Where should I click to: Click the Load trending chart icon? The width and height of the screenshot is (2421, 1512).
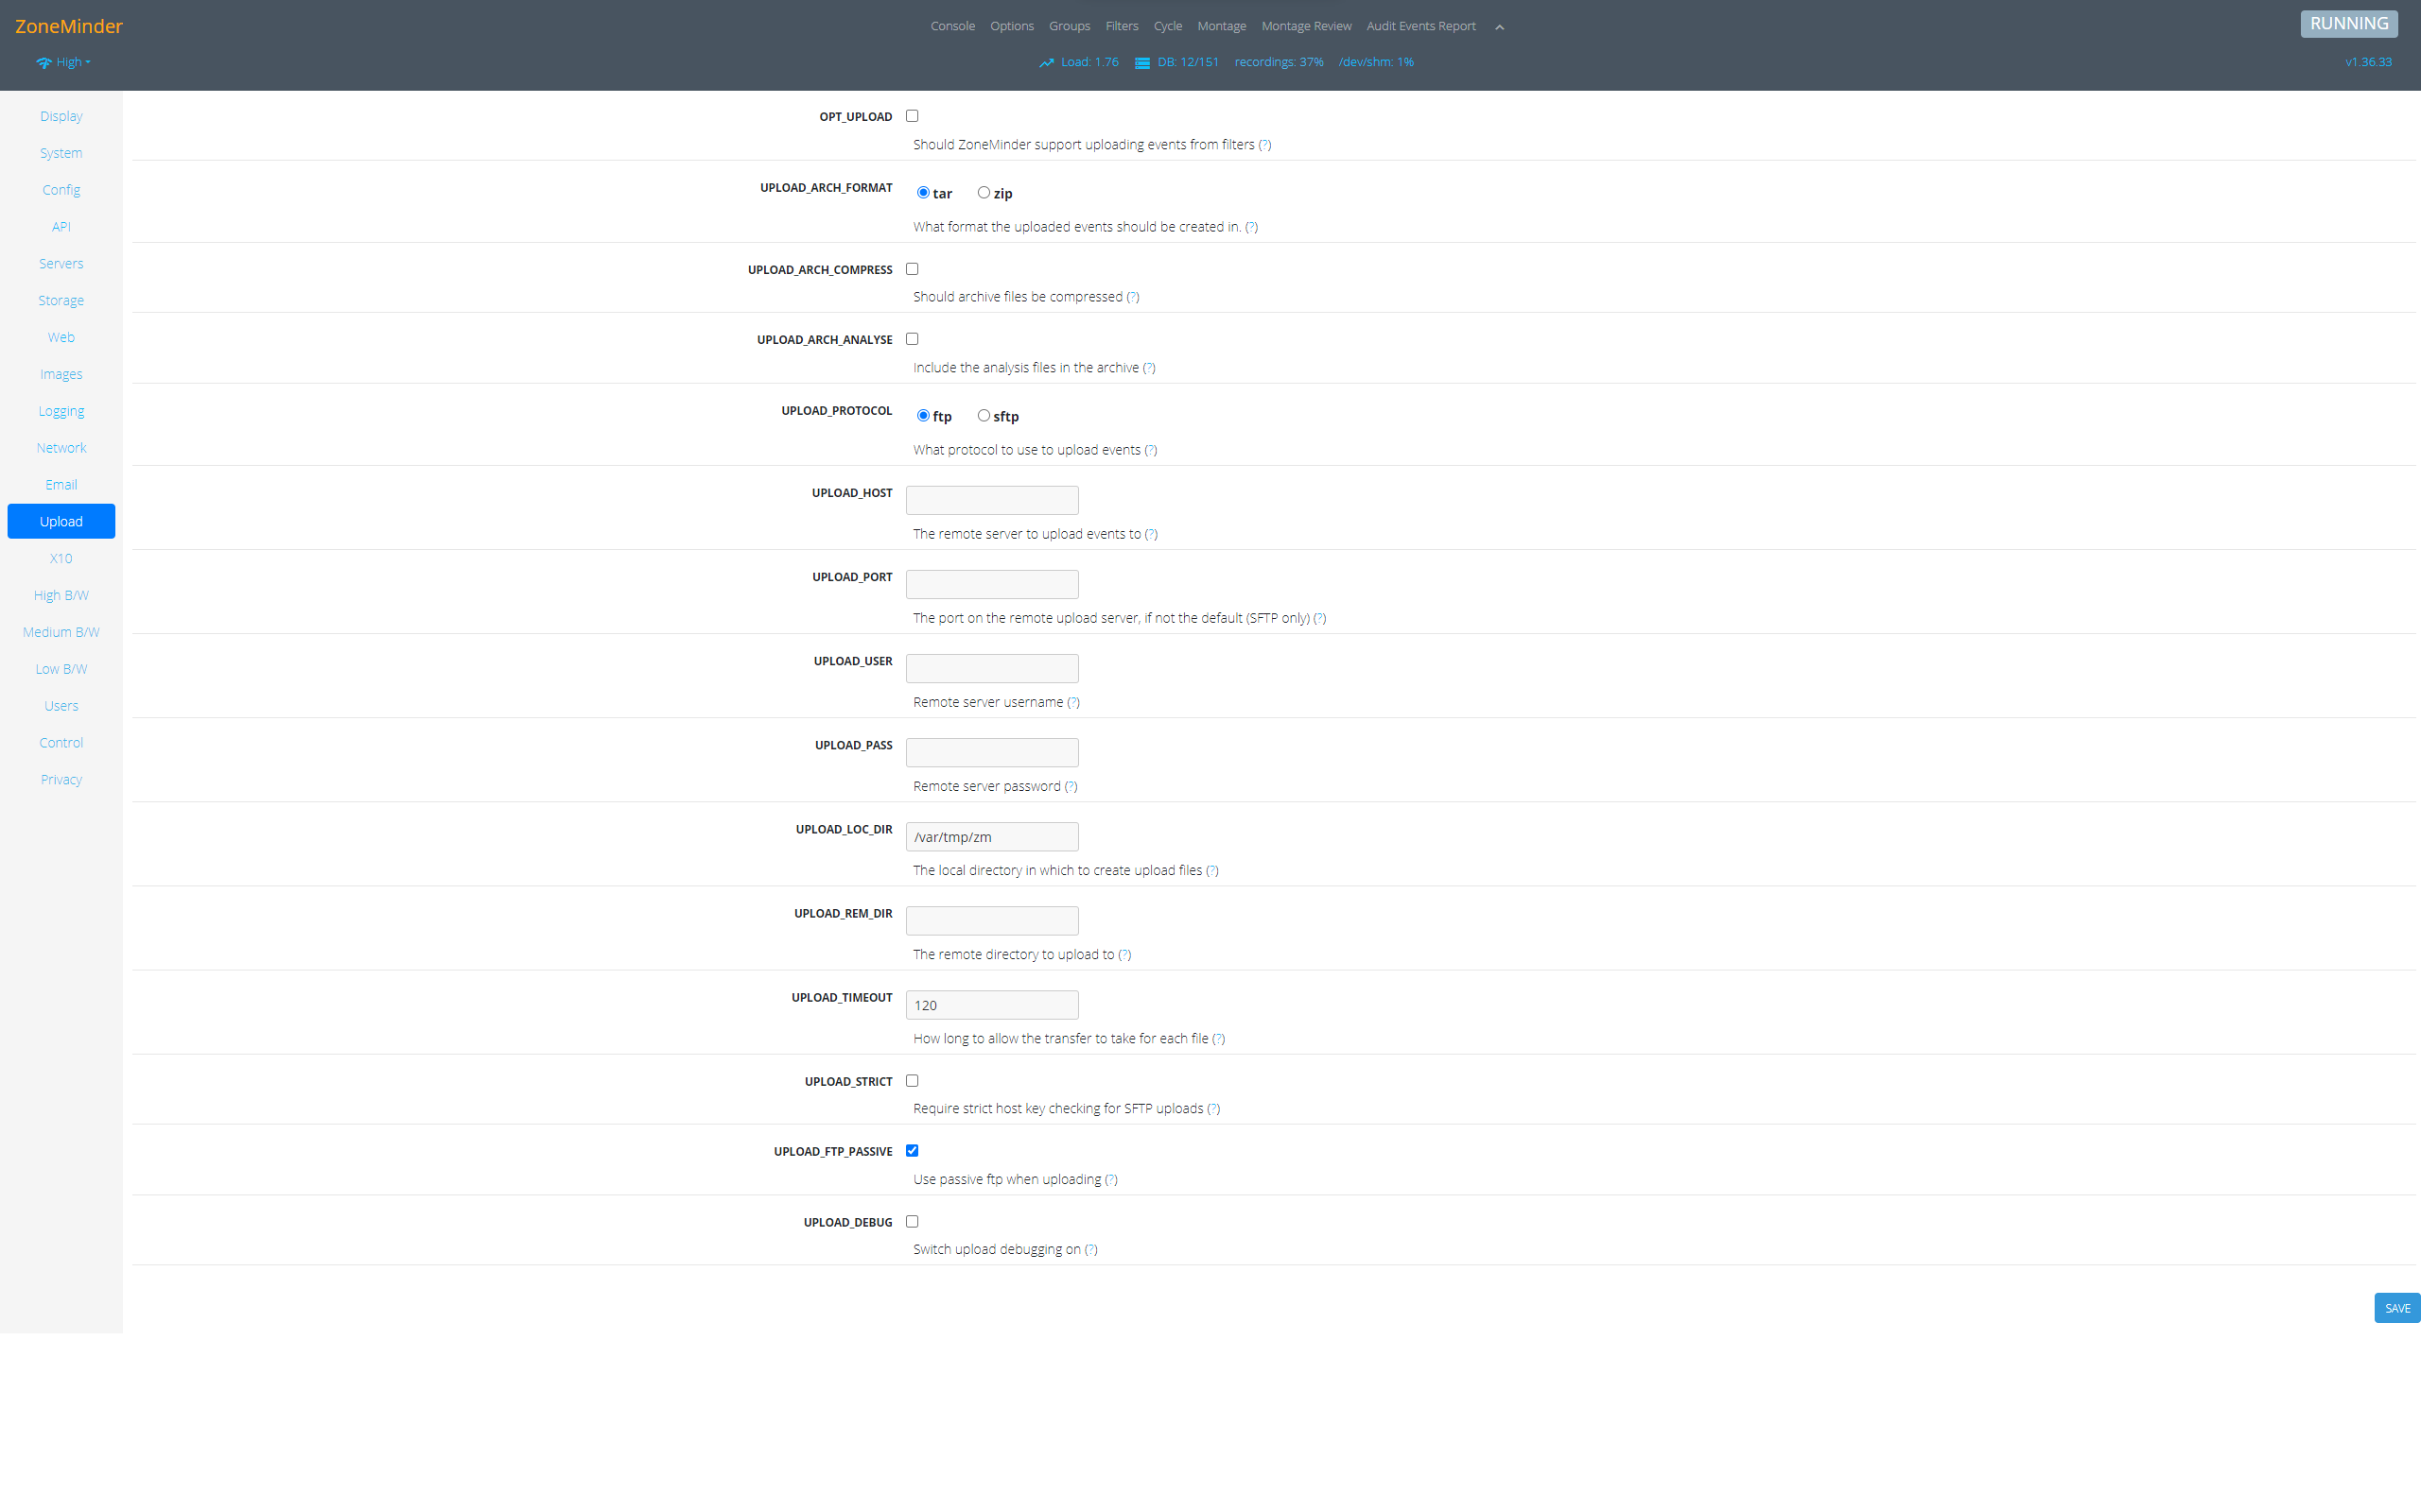click(x=1047, y=62)
